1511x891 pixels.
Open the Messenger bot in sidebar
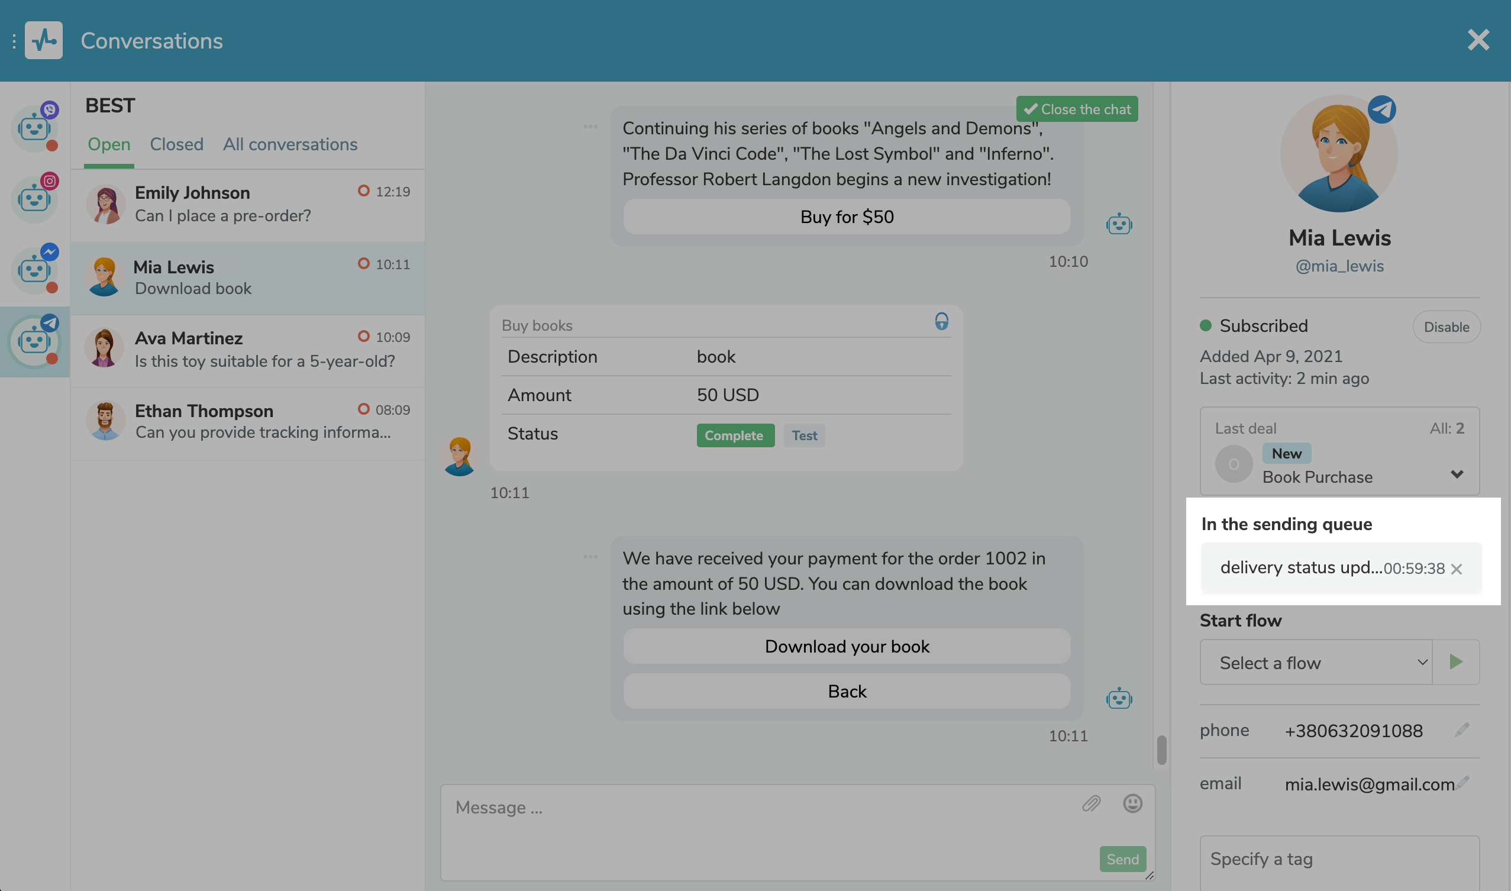[x=34, y=270]
